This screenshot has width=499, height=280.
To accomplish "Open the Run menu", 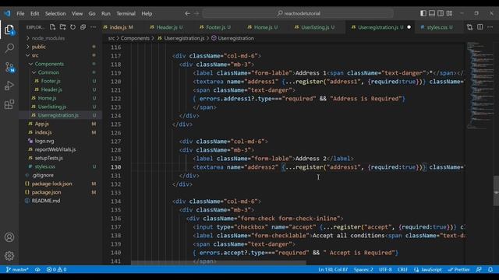I will (106, 13).
